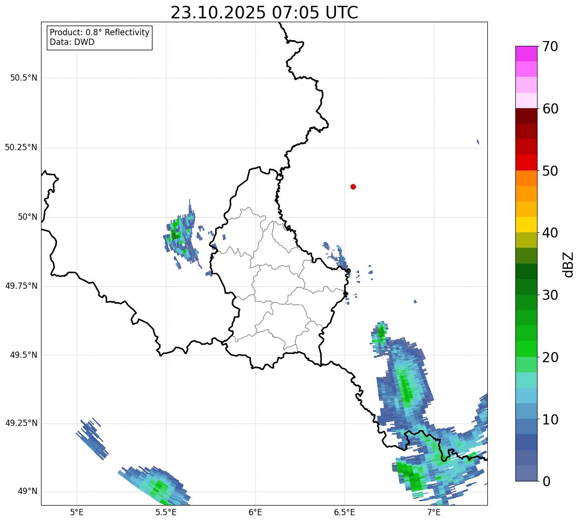The height and width of the screenshot is (522, 580).
Task: Click the 5°E longitude label
Action: [x=77, y=512]
